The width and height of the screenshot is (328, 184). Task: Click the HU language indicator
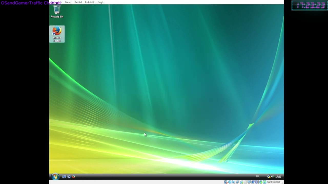tap(258, 176)
